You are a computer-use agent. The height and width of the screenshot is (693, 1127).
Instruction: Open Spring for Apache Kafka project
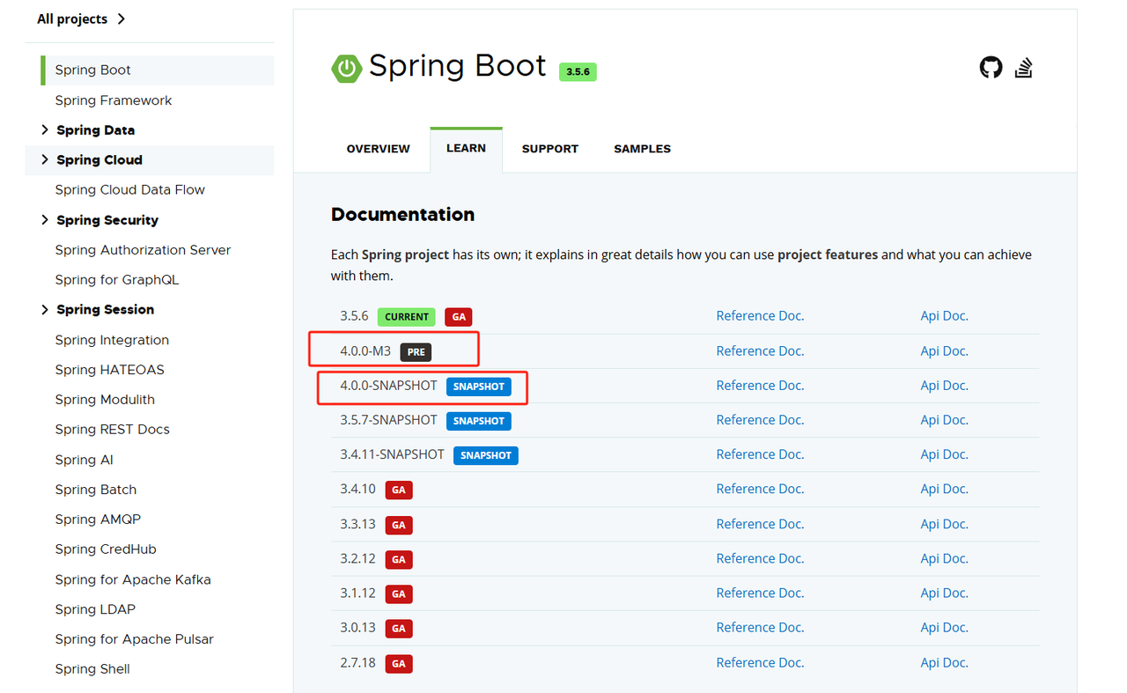(133, 579)
